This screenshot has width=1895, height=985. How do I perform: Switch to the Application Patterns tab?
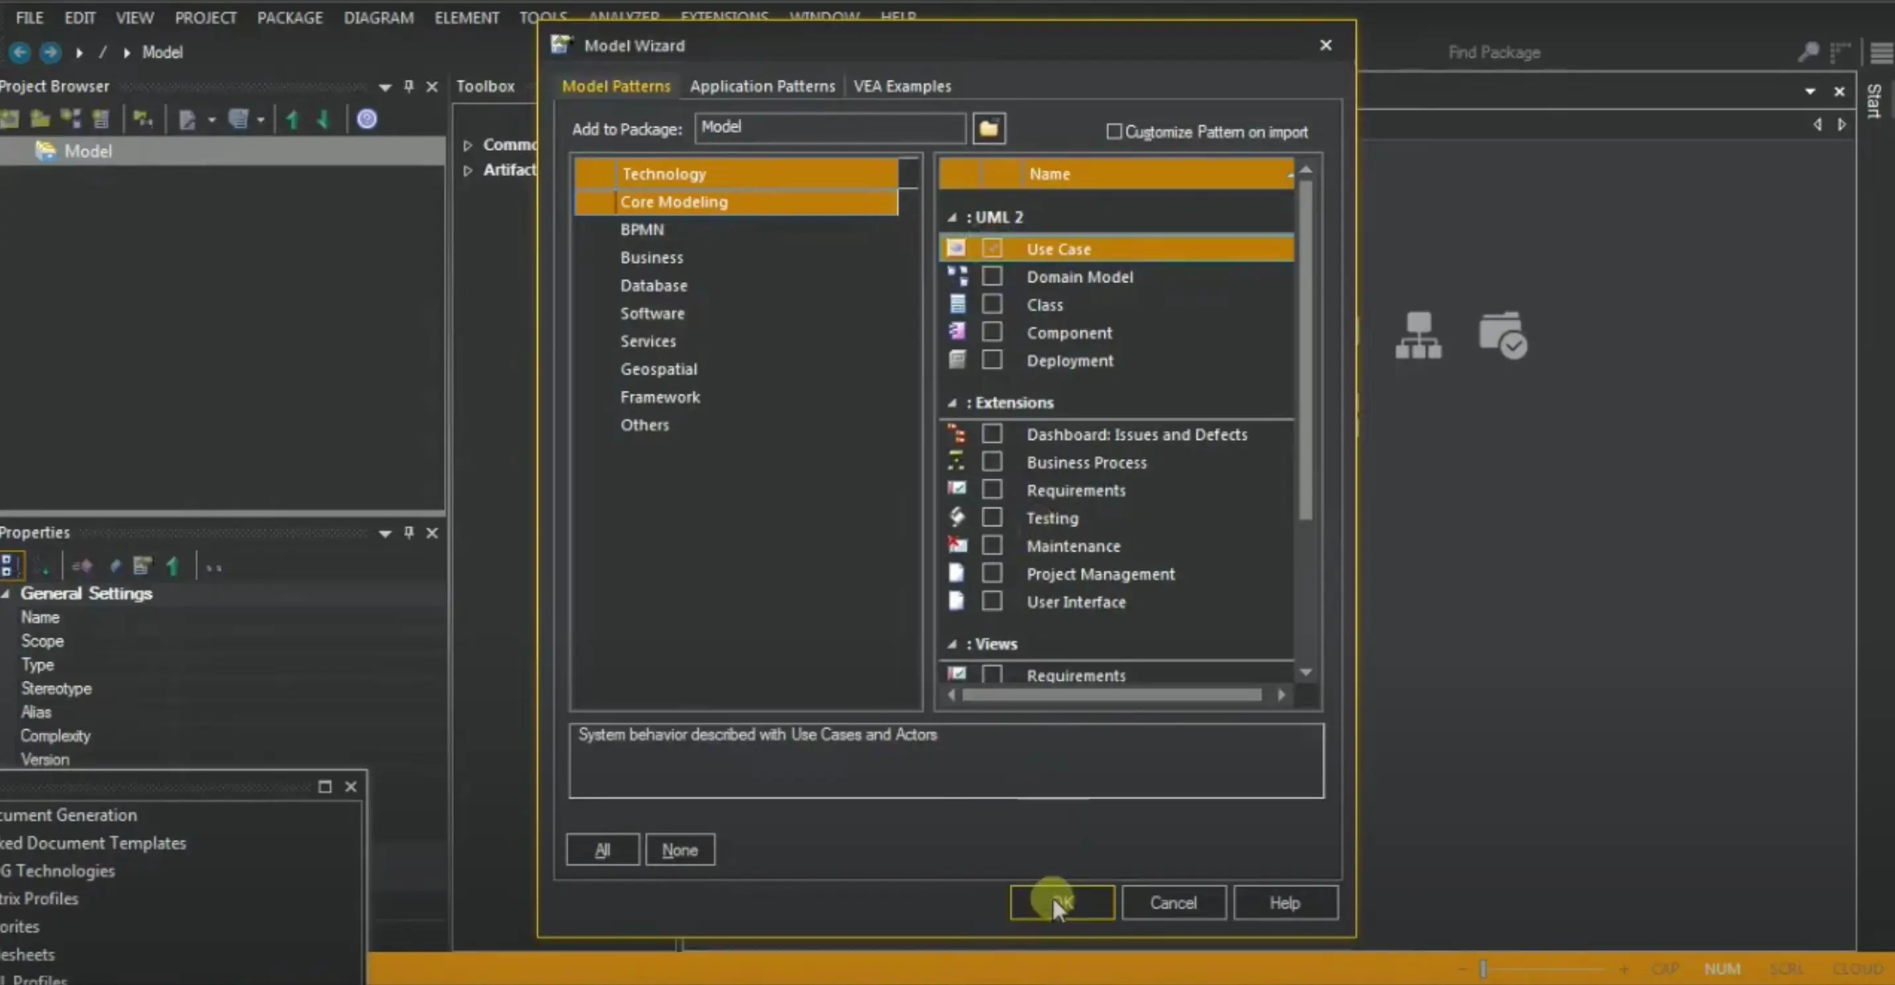tap(762, 86)
